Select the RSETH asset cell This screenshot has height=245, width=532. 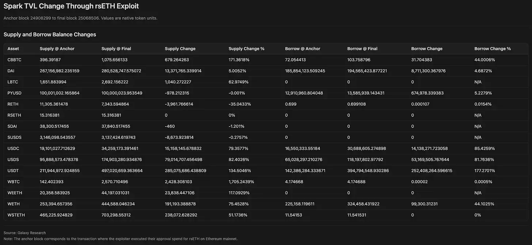pyautogui.click(x=14, y=115)
